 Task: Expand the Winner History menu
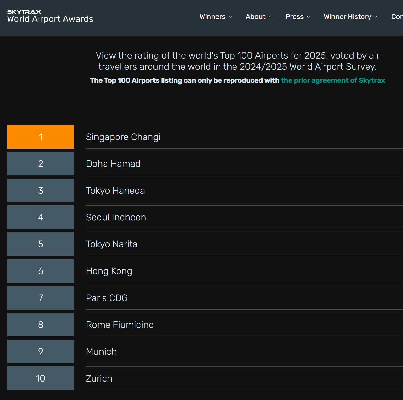[x=350, y=17]
